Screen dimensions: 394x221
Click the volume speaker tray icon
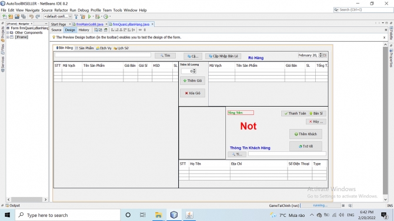341,215
